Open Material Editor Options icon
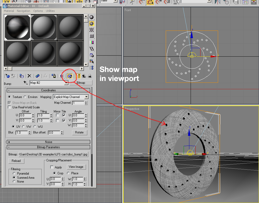 point(92,55)
